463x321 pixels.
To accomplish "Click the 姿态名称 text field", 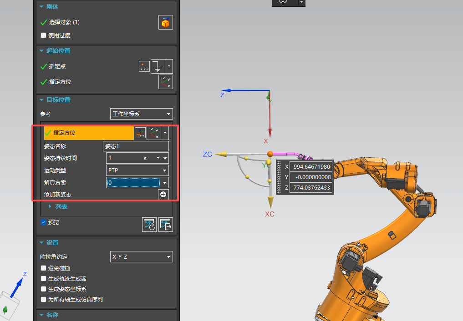I will click(x=136, y=146).
